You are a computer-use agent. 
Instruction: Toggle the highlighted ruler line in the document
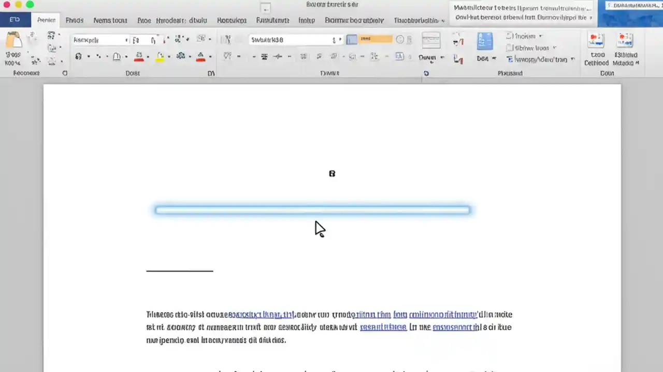(312, 209)
